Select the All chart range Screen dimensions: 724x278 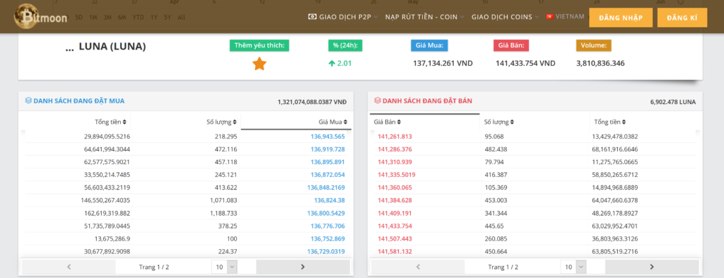[x=182, y=18]
